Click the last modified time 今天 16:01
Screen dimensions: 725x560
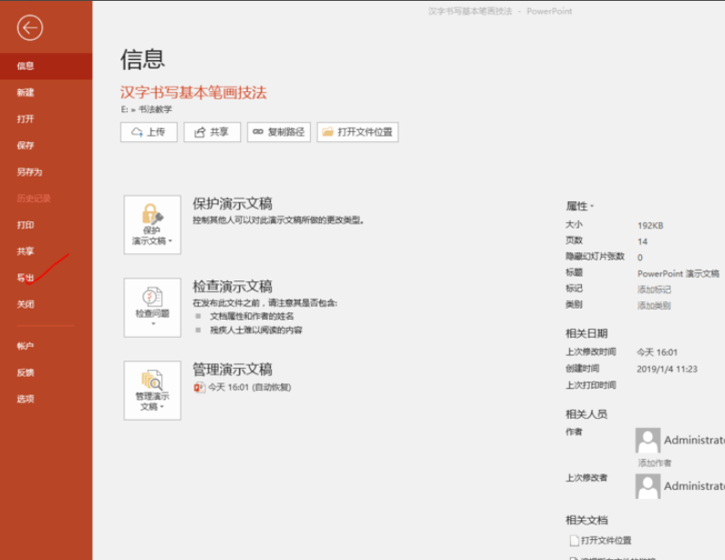coord(657,352)
